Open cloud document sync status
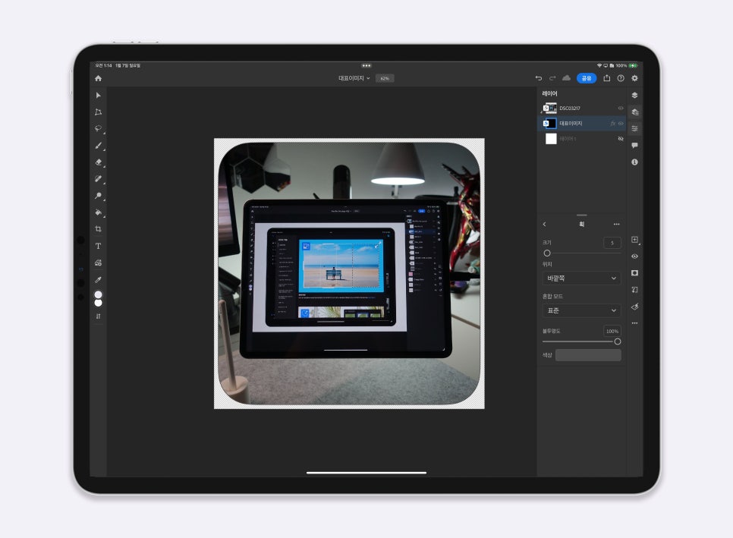 point(567,78)
